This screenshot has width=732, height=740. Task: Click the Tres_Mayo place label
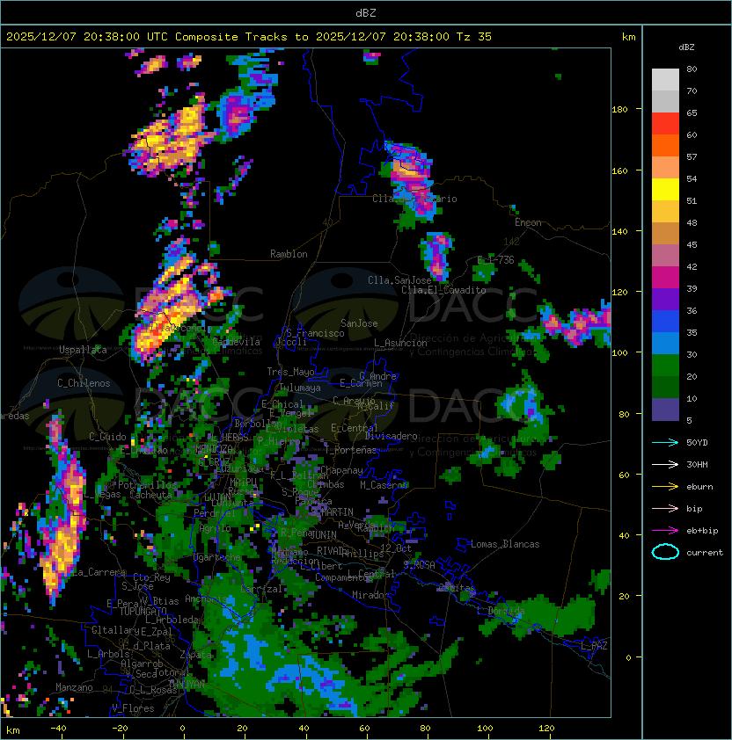pyautogui.click(x=290, y=372)
